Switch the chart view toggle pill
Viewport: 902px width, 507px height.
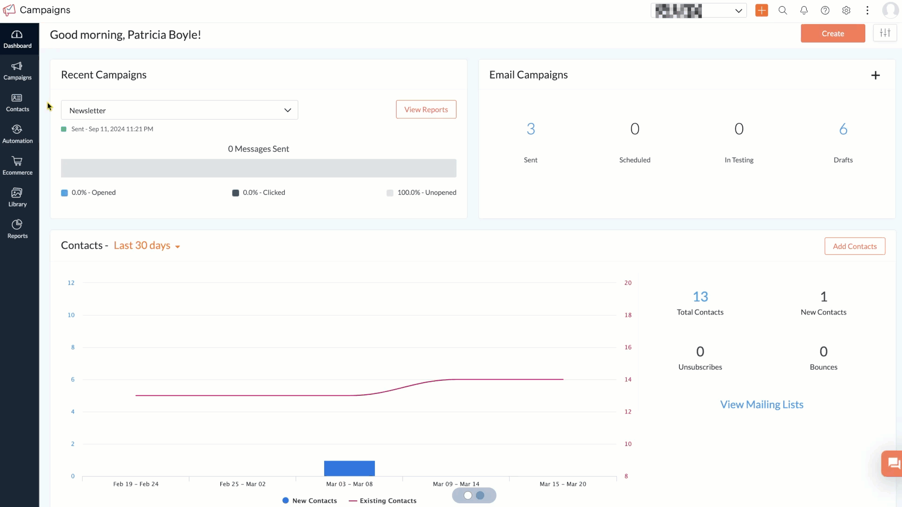point(474,495)
